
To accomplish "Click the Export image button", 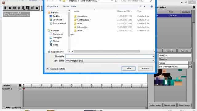I will point(184,105).
